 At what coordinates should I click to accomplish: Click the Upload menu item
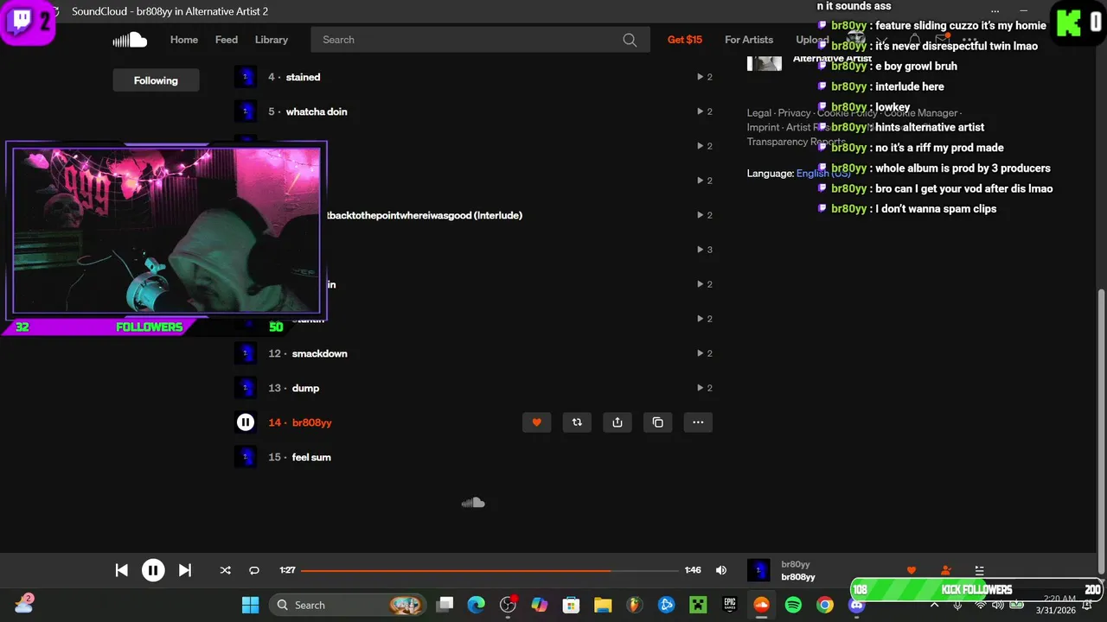812,40
